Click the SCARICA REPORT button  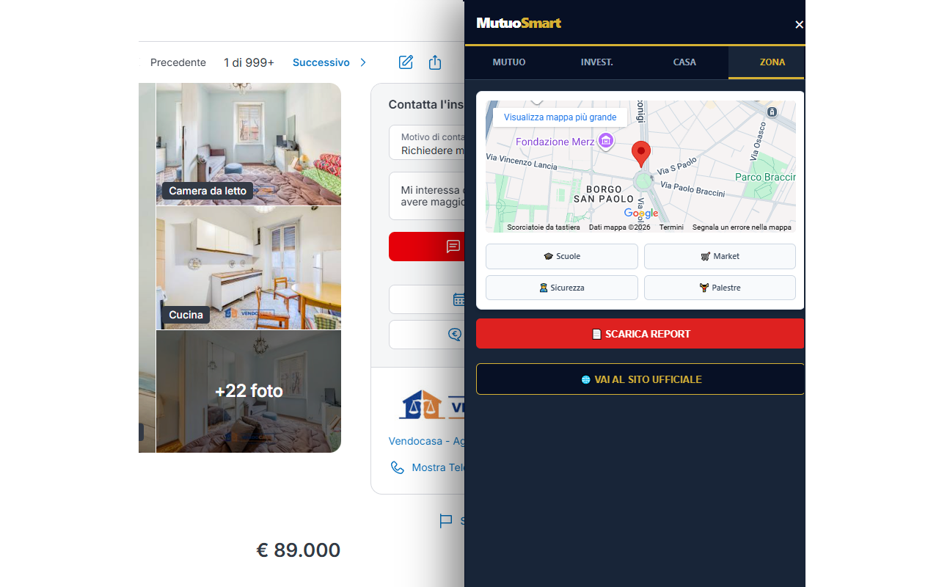coord(640,334)
